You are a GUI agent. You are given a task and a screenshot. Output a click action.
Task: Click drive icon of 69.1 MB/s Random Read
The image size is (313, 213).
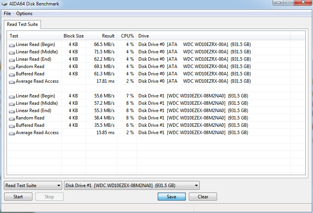coord(12,67)
